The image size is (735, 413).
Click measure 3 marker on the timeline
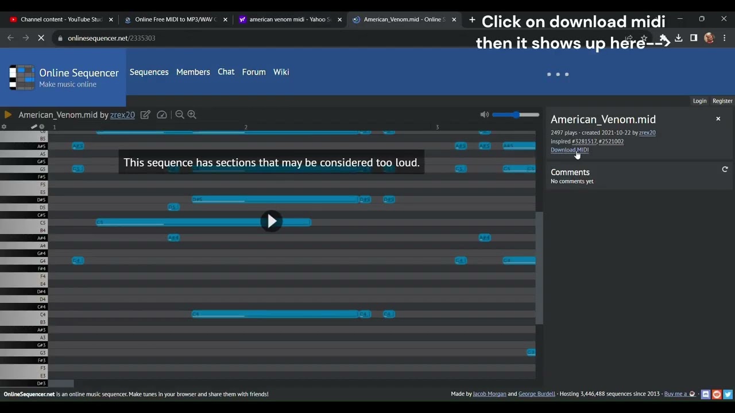[x=437, y=127]
